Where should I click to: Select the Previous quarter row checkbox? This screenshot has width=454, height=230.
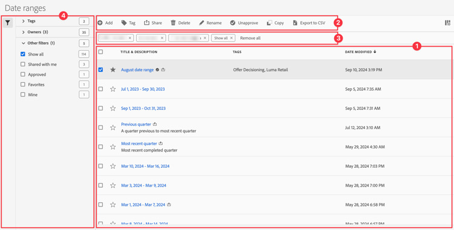(x=100, y=127)
